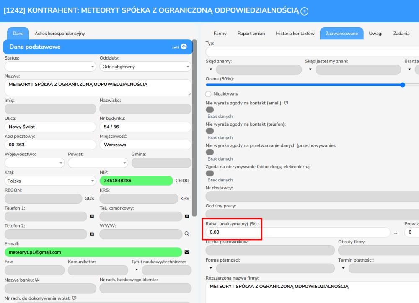Click the Imię input field

[x=50, y=109]
